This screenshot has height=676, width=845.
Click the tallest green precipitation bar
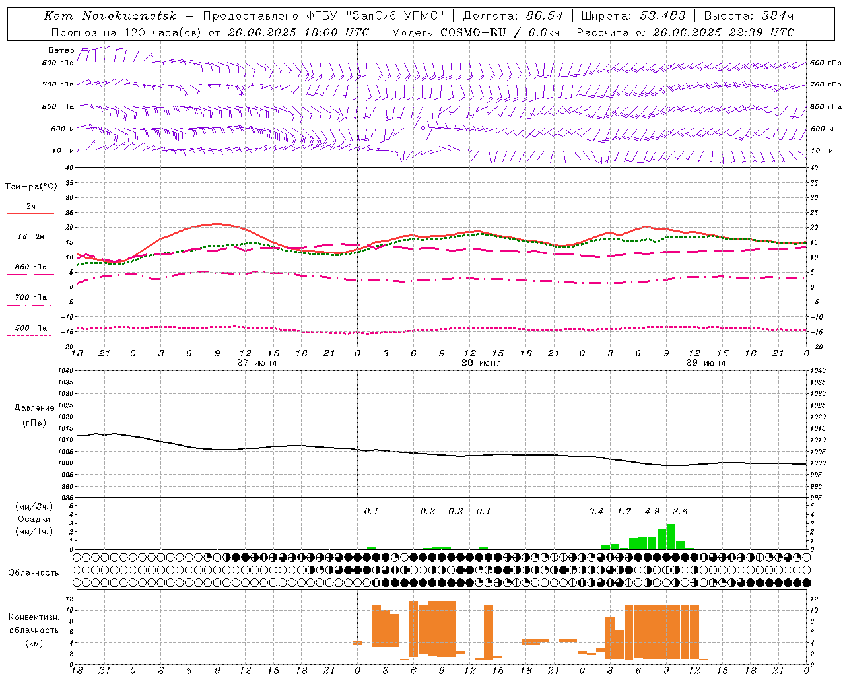671,536
